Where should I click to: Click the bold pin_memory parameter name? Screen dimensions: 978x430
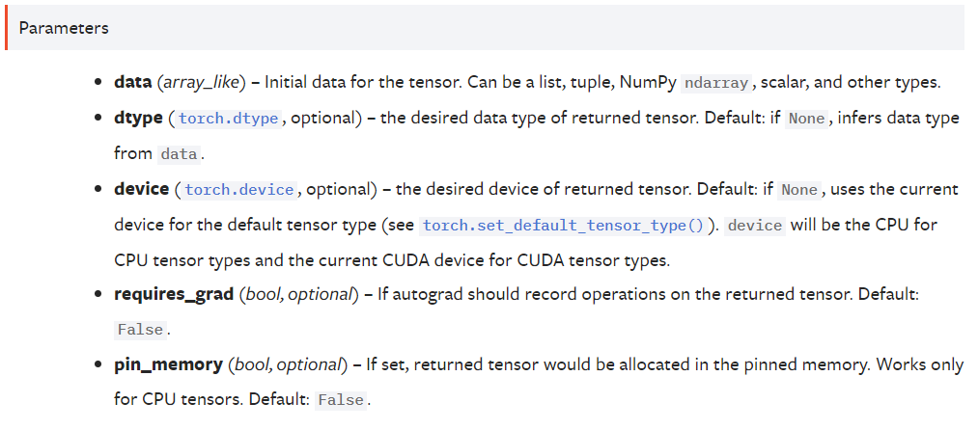click(x=168, y=365)
